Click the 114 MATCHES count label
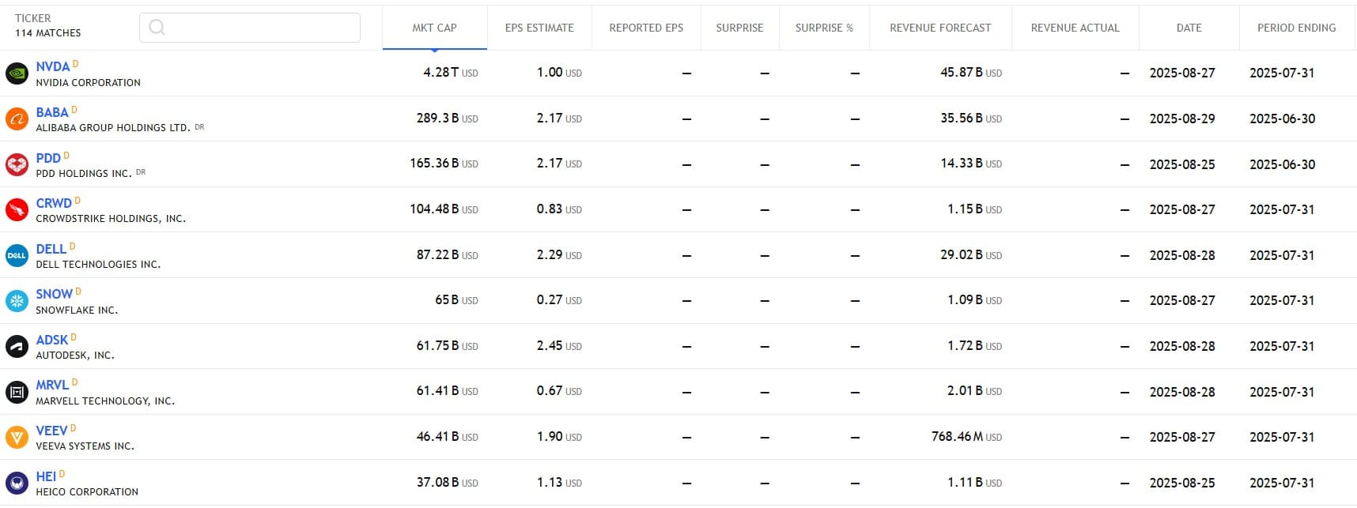The image size is (1357, 508). (48, 33)
